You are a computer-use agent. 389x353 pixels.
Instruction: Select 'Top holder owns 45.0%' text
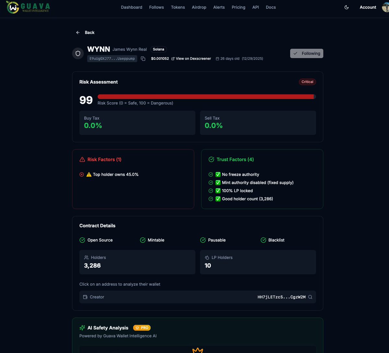coord(116,174)
